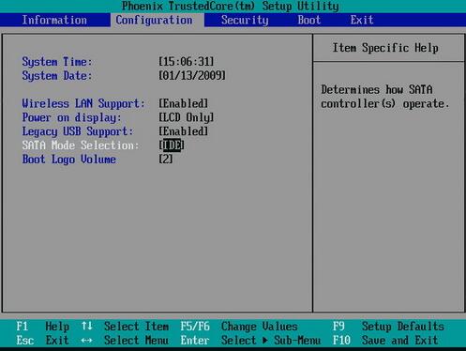Change SATA Mode Selection IDE value
The height and width of the screenshot is (351, 466).
click(x=172, y=145)
